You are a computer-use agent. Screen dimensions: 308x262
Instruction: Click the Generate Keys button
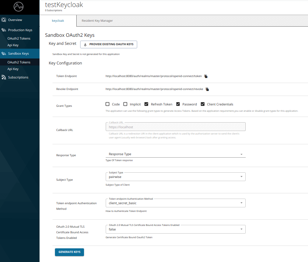tap(69, 252)
